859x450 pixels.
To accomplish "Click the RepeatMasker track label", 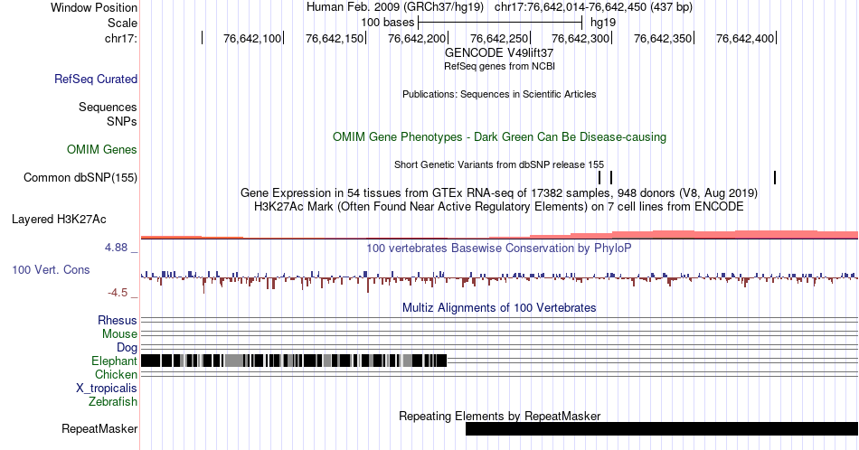I will pyautogui.click(x=99, y=428).
